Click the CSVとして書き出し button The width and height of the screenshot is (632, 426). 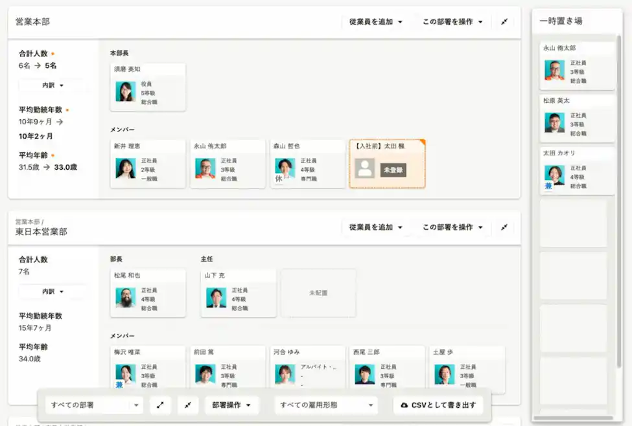(436, 405)
